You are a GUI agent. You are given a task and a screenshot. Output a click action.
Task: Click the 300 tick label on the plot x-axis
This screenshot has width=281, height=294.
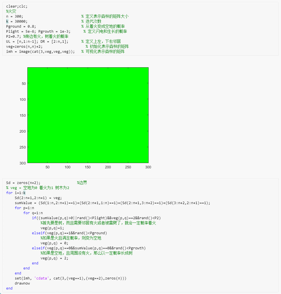click(x=148, y=167)
